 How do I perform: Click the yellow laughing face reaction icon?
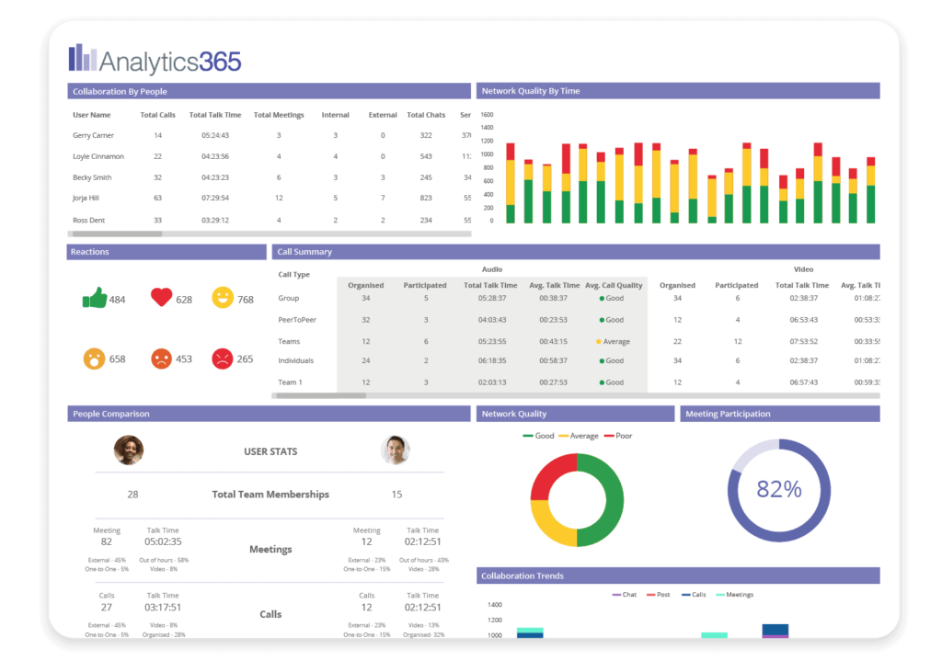[x=222, y=298]
